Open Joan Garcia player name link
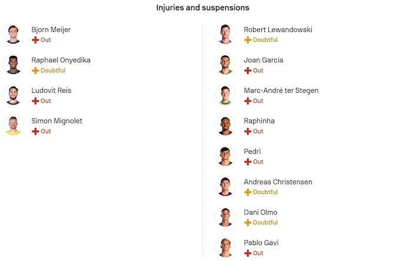 263,60
